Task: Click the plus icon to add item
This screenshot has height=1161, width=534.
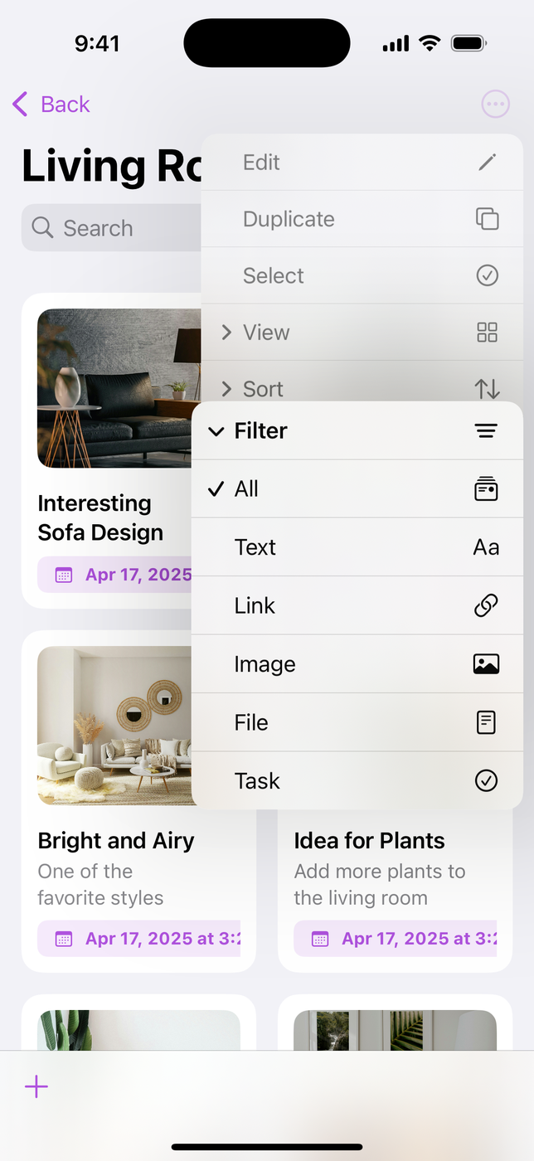Action: pyautogui.click(x=36, y=1086)
